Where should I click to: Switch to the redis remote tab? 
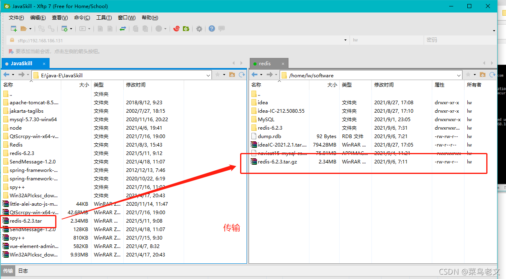click(x=269, y=64)
